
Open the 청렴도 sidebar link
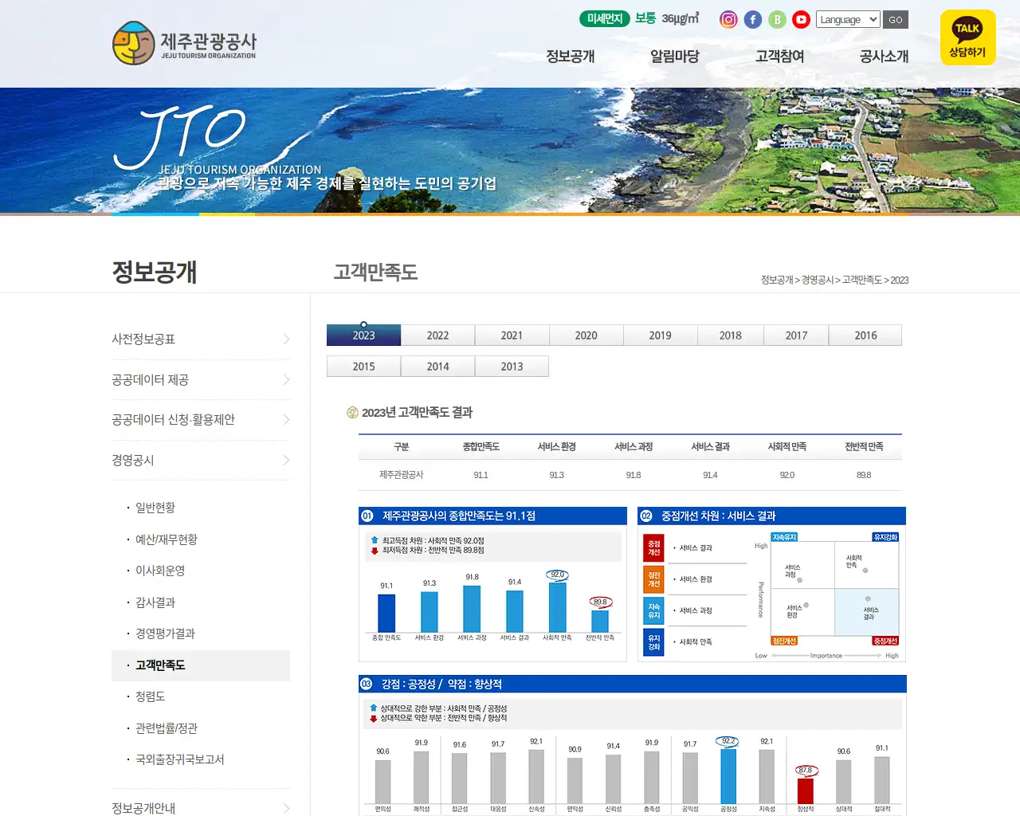pyautogui.click(x=149, y=696)
